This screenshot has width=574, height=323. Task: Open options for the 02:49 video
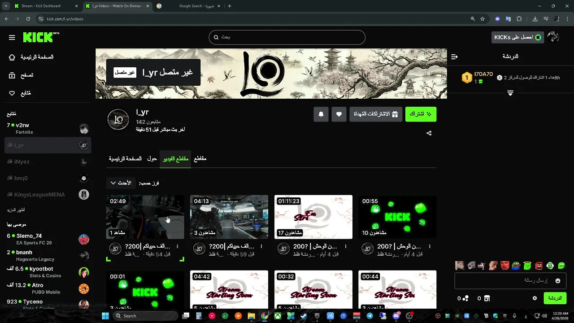[178, 247]
